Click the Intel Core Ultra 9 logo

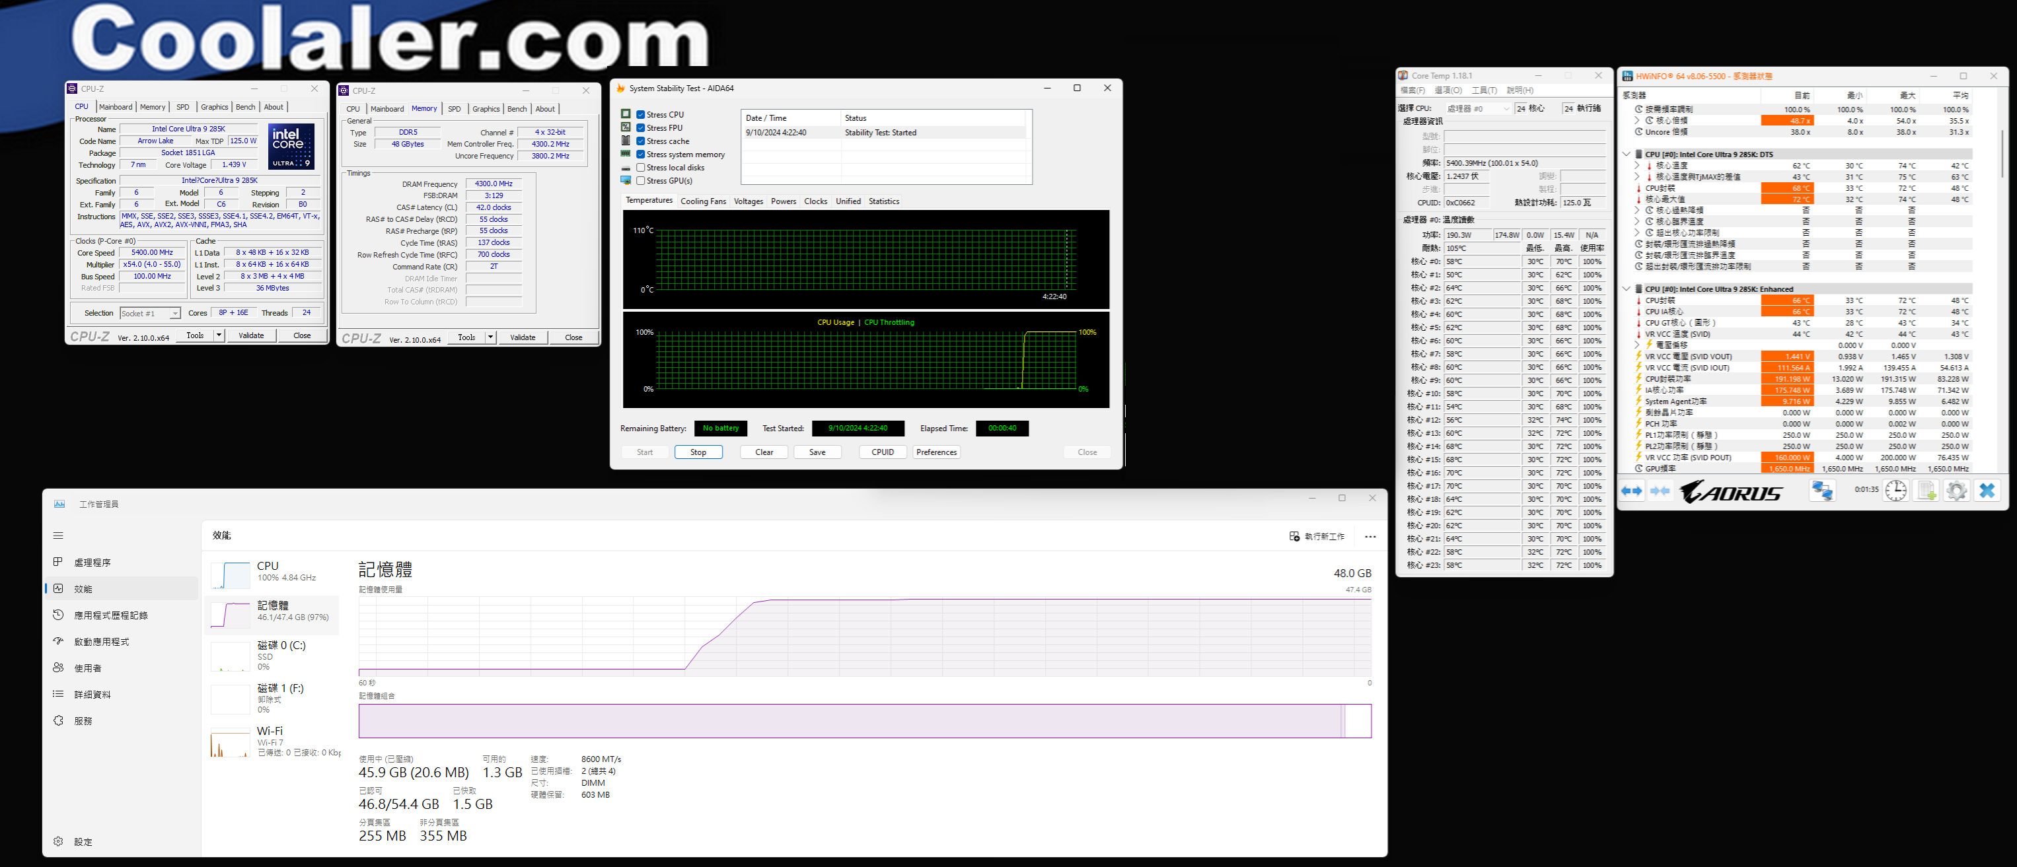coord(291,145)
